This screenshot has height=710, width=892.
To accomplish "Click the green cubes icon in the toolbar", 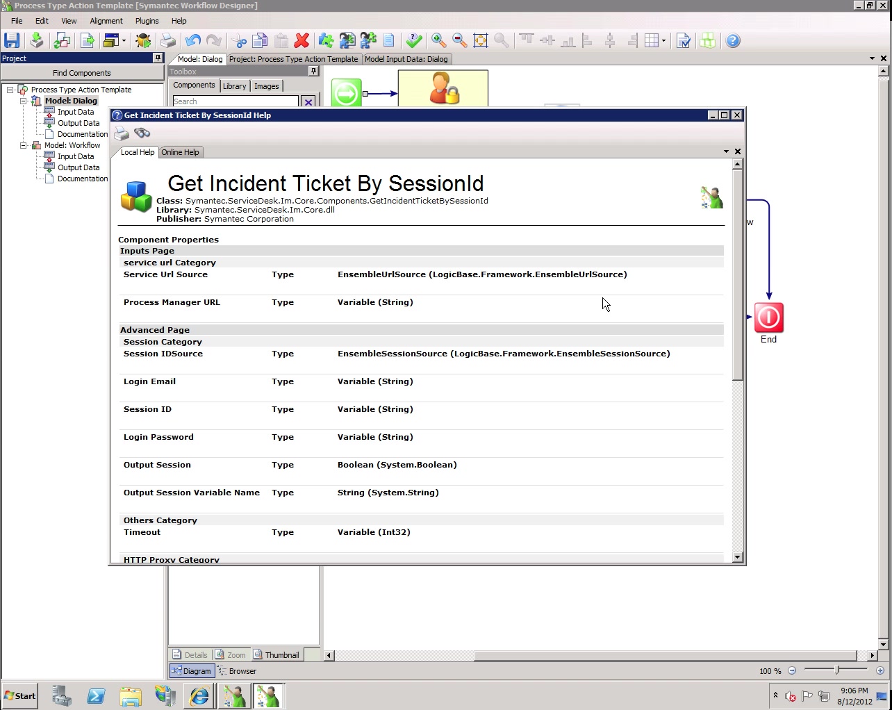I will point(707,40).
